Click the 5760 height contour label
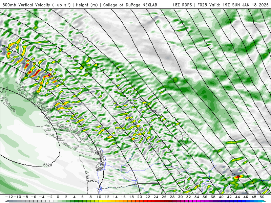 pyautogui.click(x=53, y=76)
